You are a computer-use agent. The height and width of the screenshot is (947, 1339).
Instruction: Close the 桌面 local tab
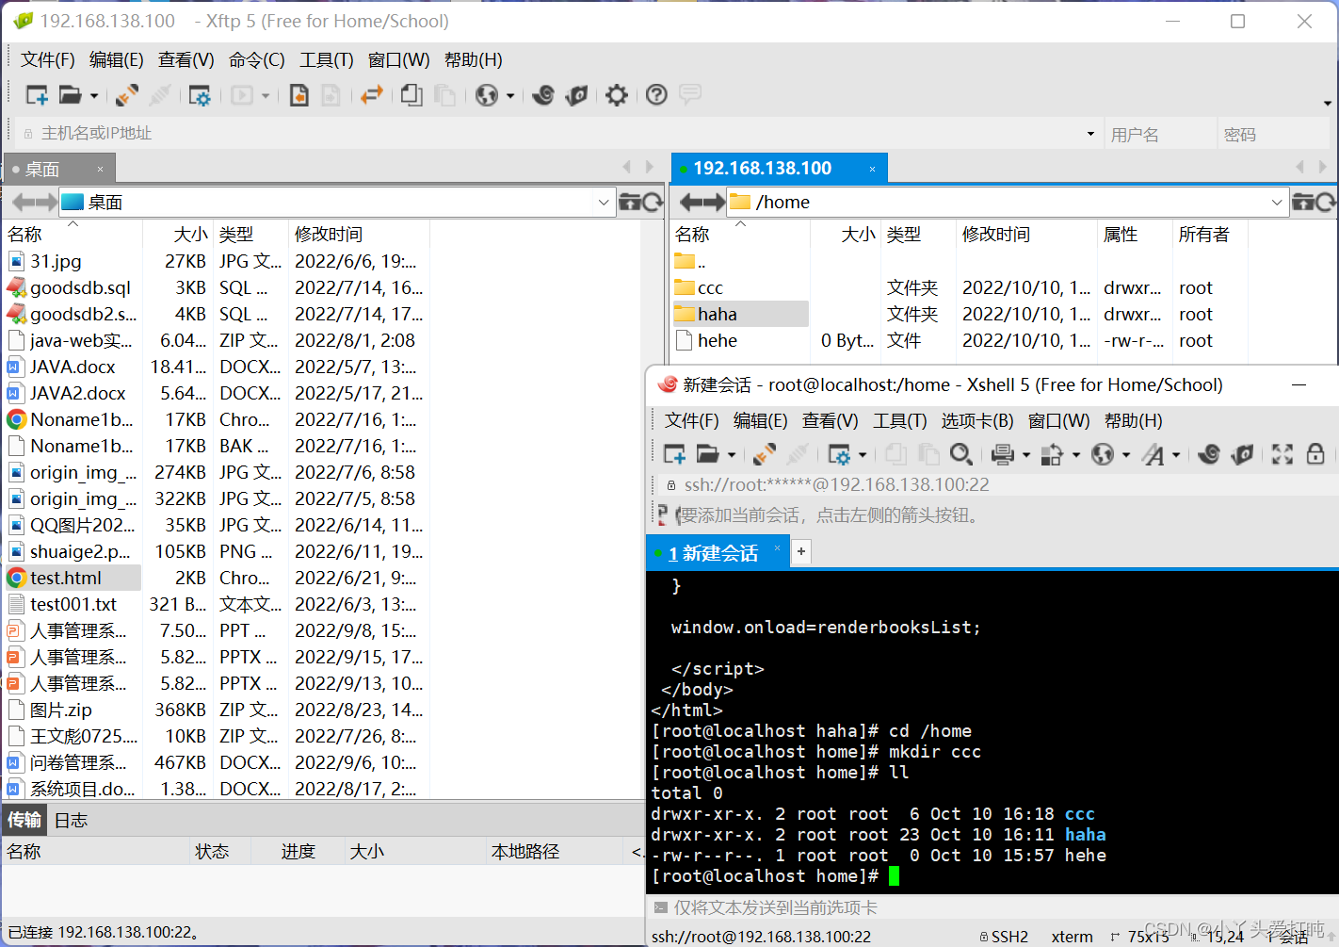coord(100,170)
